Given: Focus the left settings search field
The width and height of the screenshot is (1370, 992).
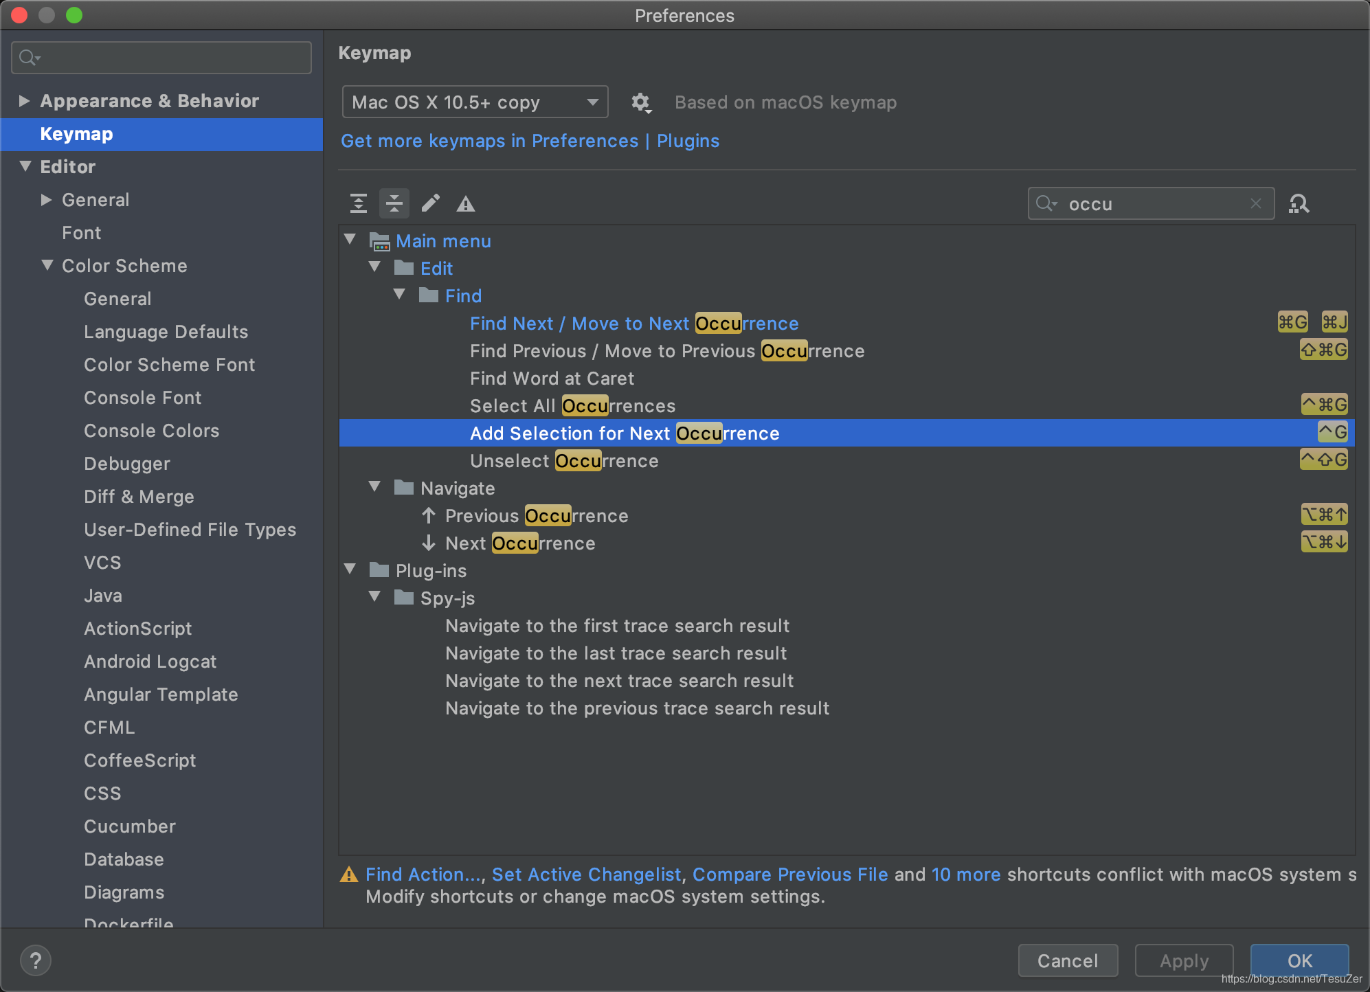Looking at the screenshot, I should 161,58.
